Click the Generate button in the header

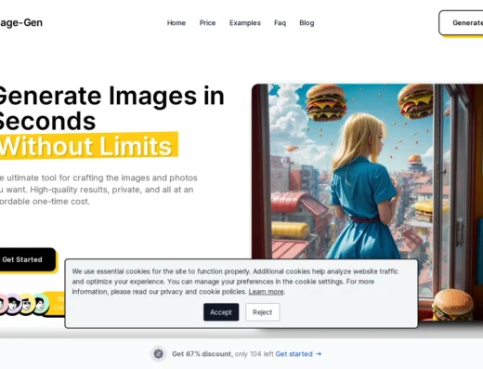point(461,23)
